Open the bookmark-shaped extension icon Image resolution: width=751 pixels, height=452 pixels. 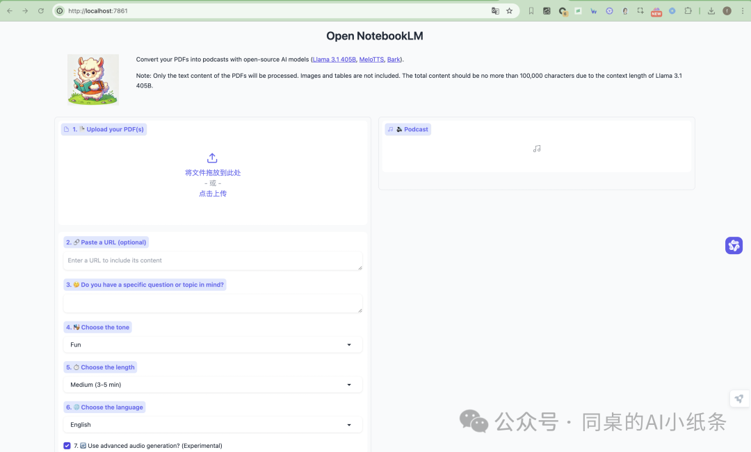coord(531,10)
